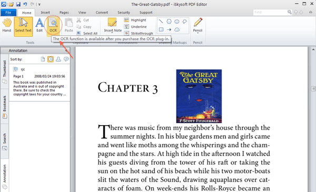
Task: Open the Thumbnail side panel tab
Action: (x=4, y=72)
